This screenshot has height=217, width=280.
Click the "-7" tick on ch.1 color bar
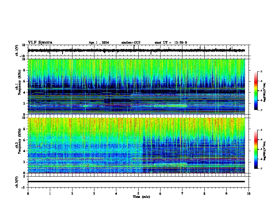click(x=261, y=110)
